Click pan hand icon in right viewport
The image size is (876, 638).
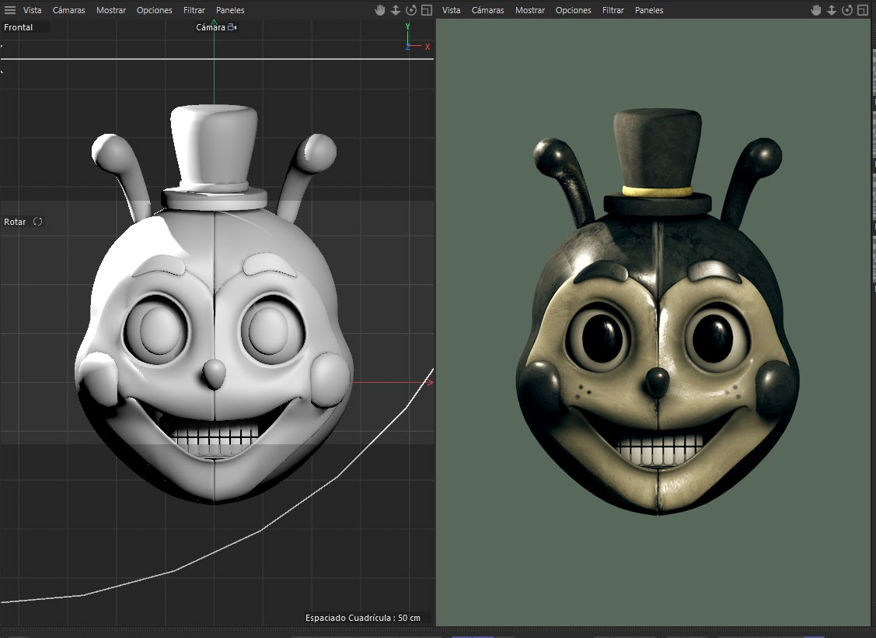pos(816,10)
